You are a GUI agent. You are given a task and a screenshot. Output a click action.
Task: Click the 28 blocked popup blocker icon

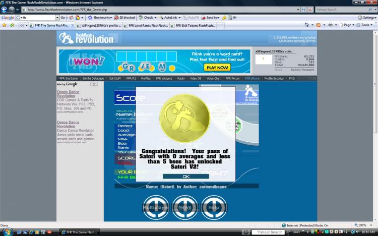(124, 18)
